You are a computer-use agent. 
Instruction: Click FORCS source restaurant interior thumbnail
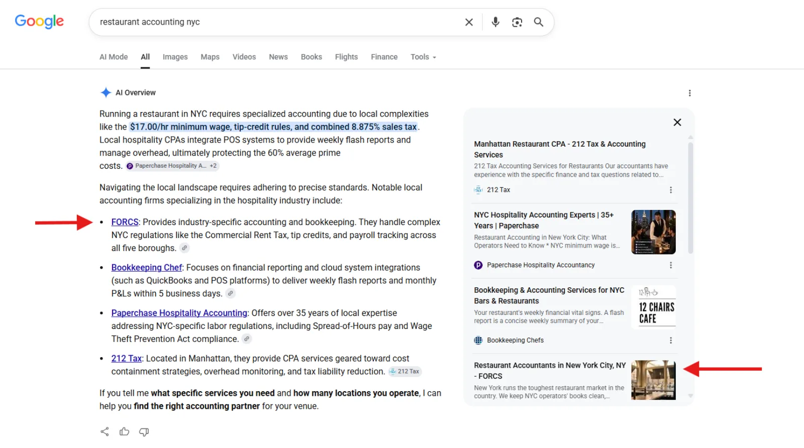tap(653, 380)
